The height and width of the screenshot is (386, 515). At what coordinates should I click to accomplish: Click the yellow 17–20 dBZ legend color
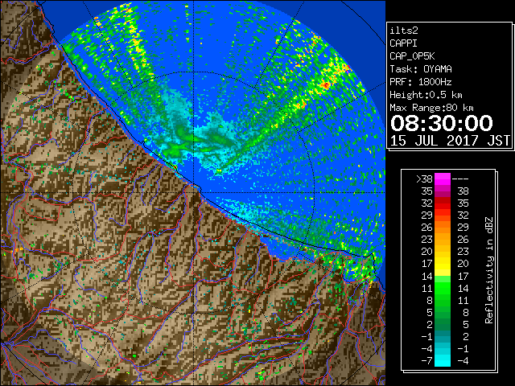(443, 264)
